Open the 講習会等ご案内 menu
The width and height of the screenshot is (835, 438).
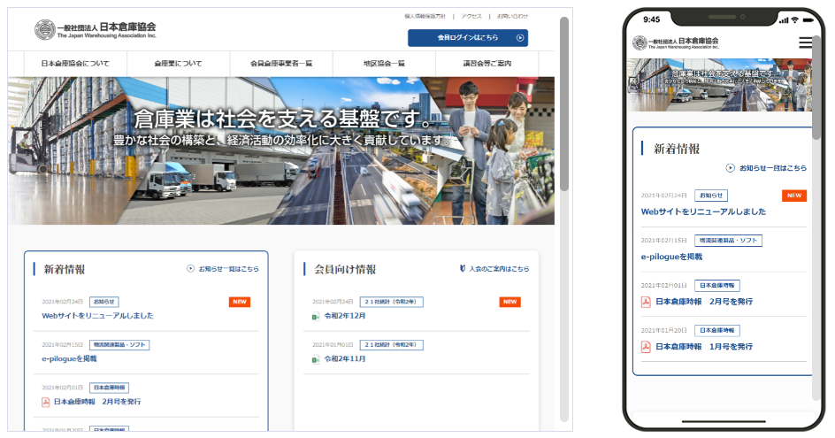coord(487,64)
